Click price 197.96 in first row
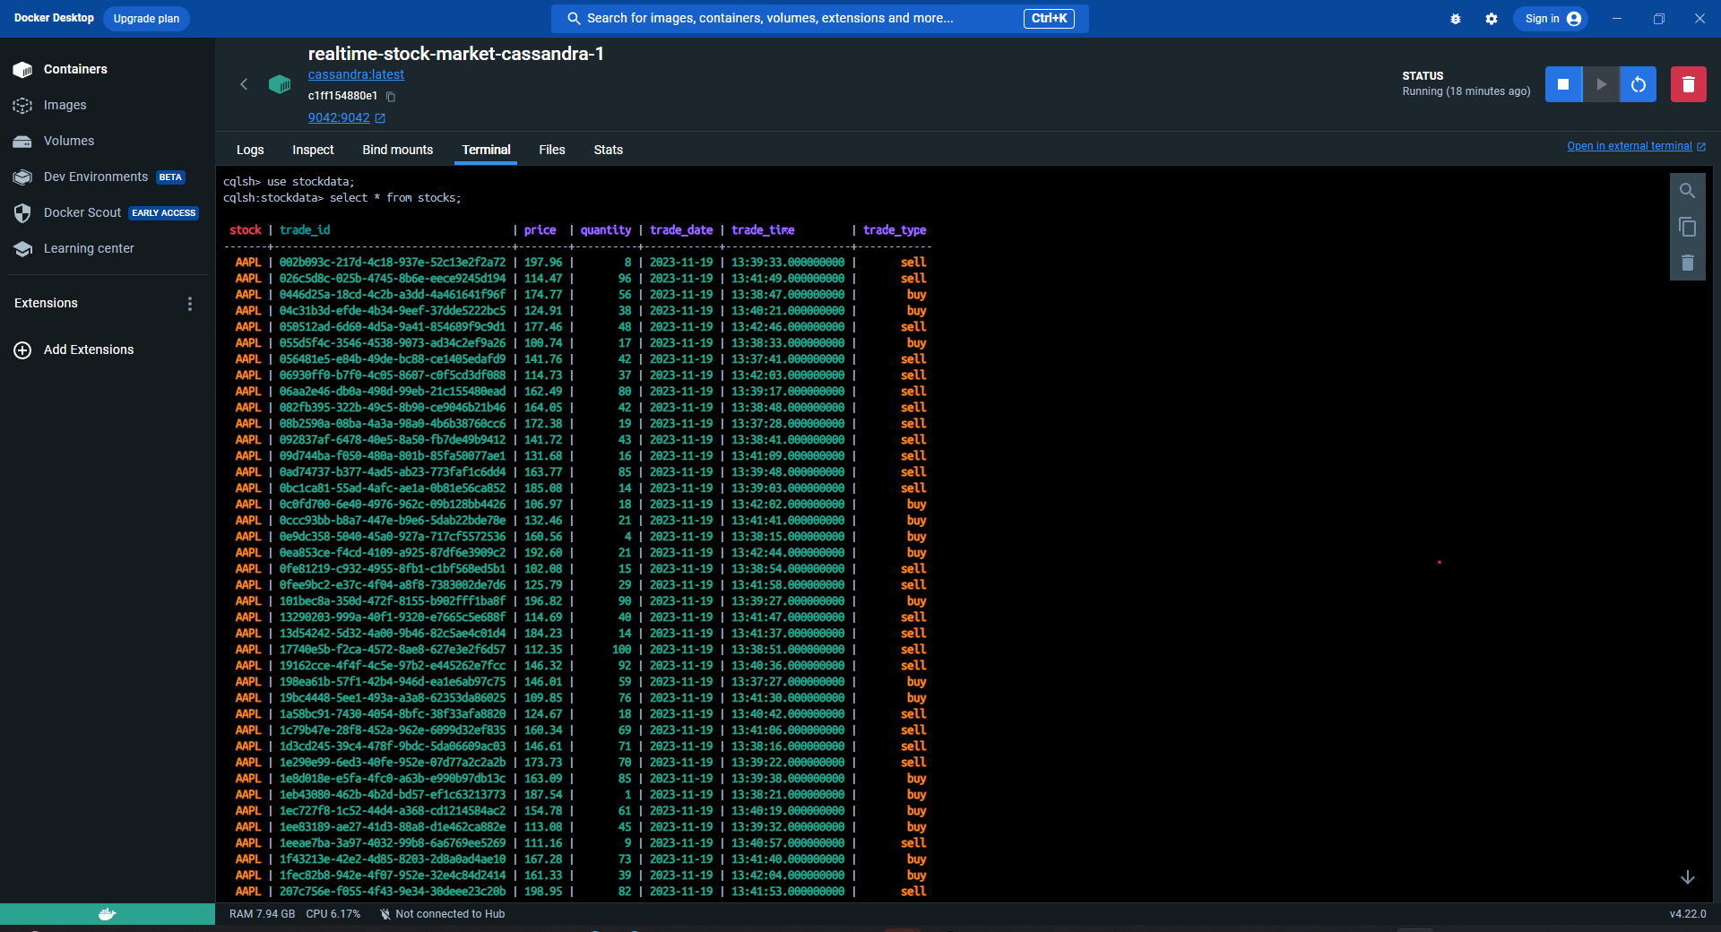 coord(543,263)
